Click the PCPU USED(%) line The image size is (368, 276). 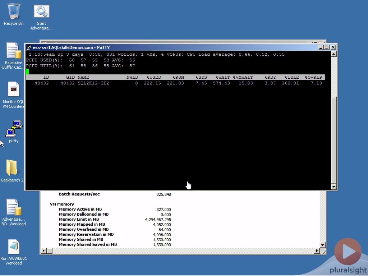pyautogui.click(x=80, y=60)
